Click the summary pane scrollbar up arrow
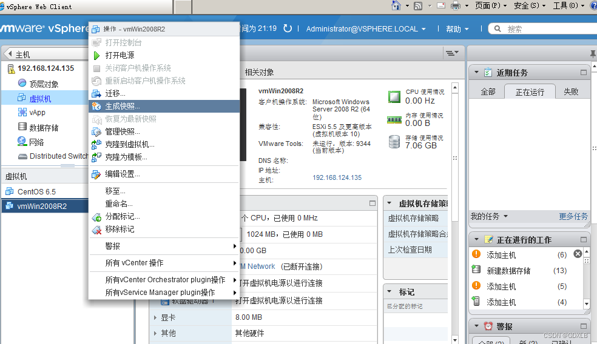The height and width of the screenshot is (344, 597). coord(455,88)
